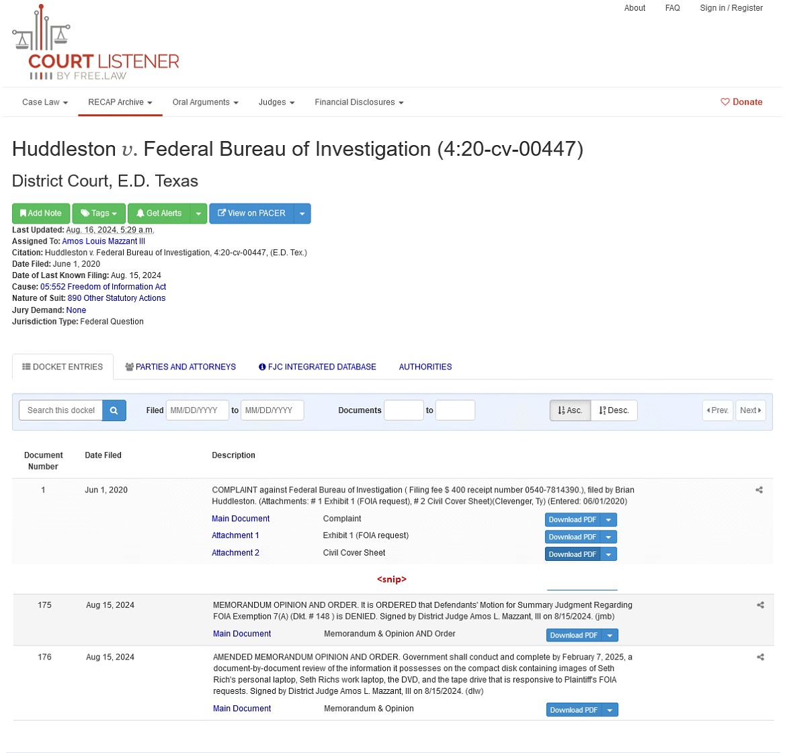Download PDF of entry 175 memorandum
Viewport: 785px width, 753px height.
point(574,635)
